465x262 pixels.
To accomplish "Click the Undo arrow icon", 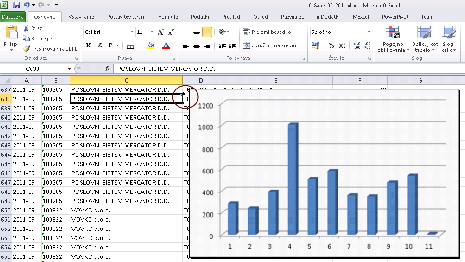I will [26, 5].
